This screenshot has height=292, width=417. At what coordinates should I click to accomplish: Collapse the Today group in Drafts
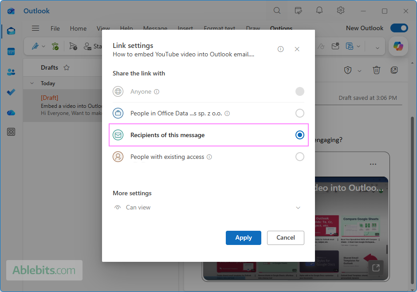click(32, 83)
